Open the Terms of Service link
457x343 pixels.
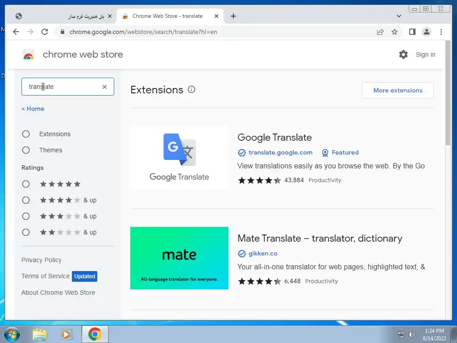click(x=46, y=276)
